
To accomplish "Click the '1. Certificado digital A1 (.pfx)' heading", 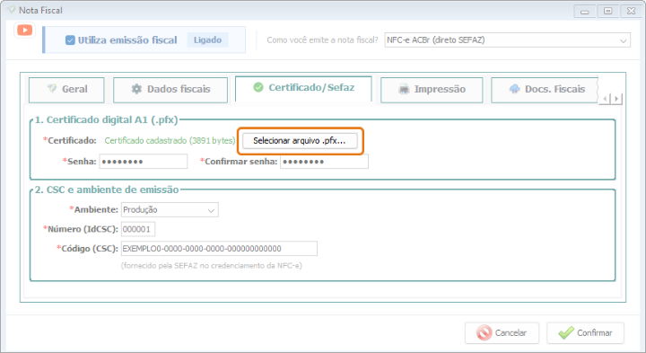I will click(x=106, y=120).
